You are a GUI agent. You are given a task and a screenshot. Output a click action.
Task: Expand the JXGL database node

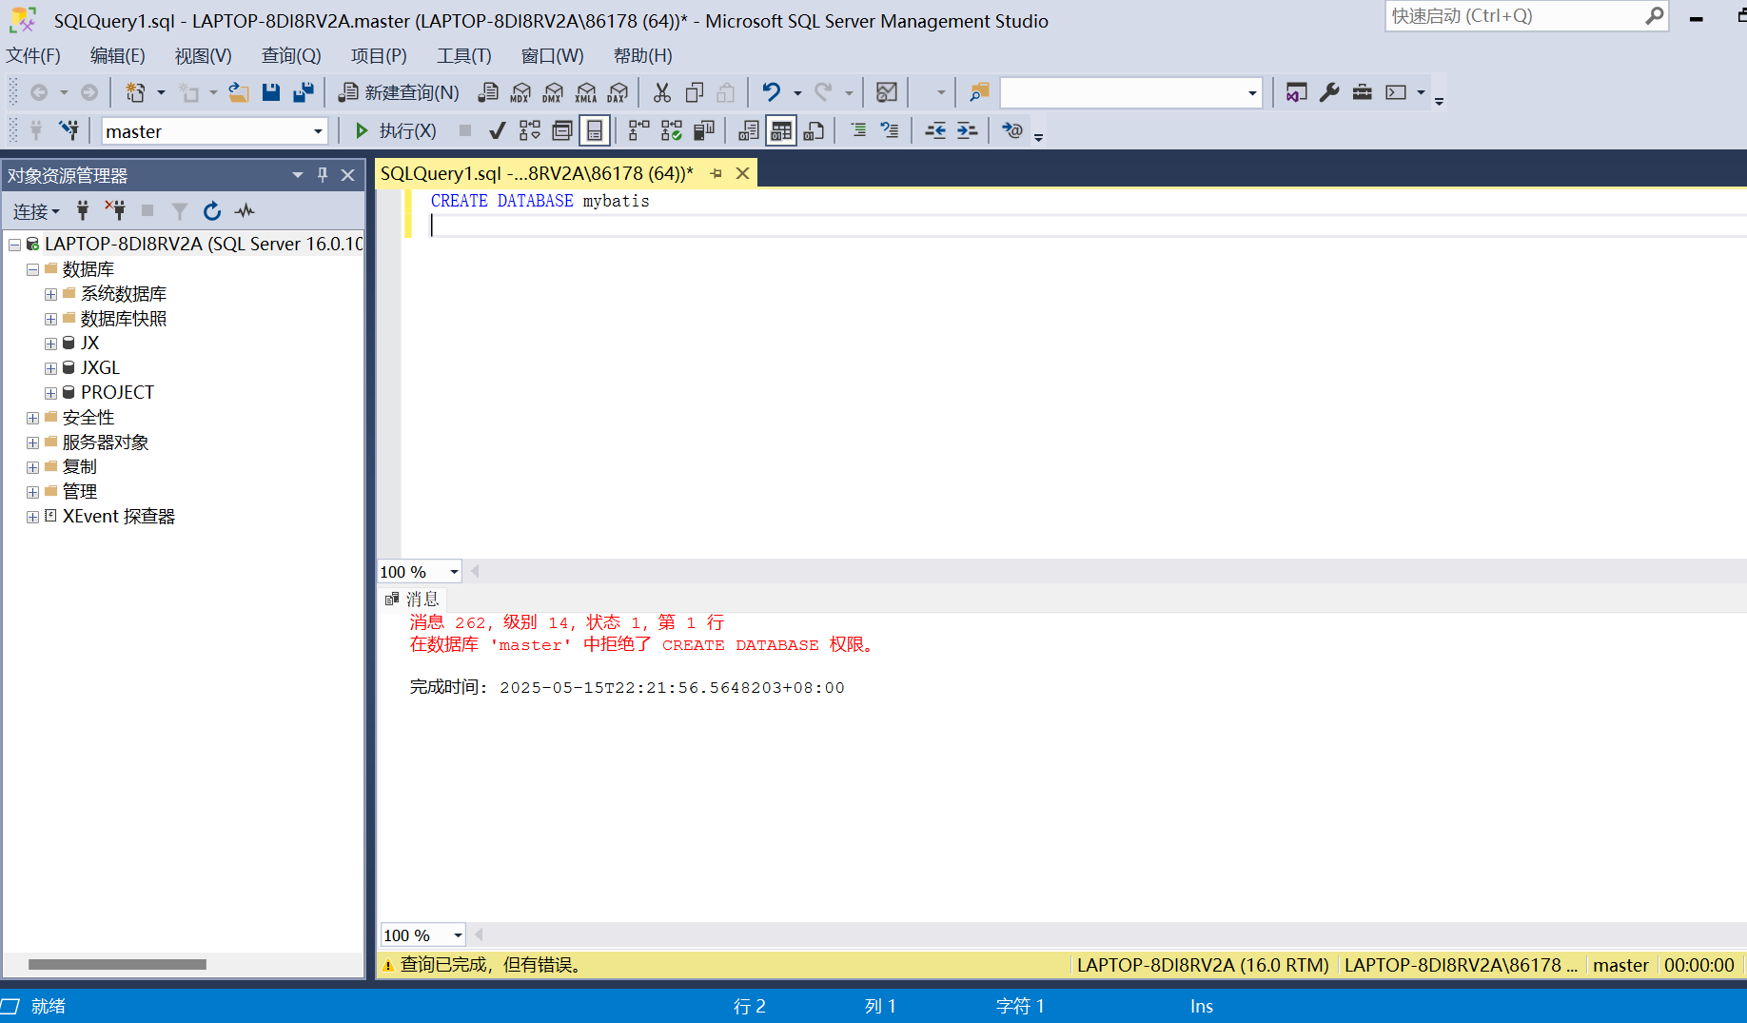(x=50, y=368)
